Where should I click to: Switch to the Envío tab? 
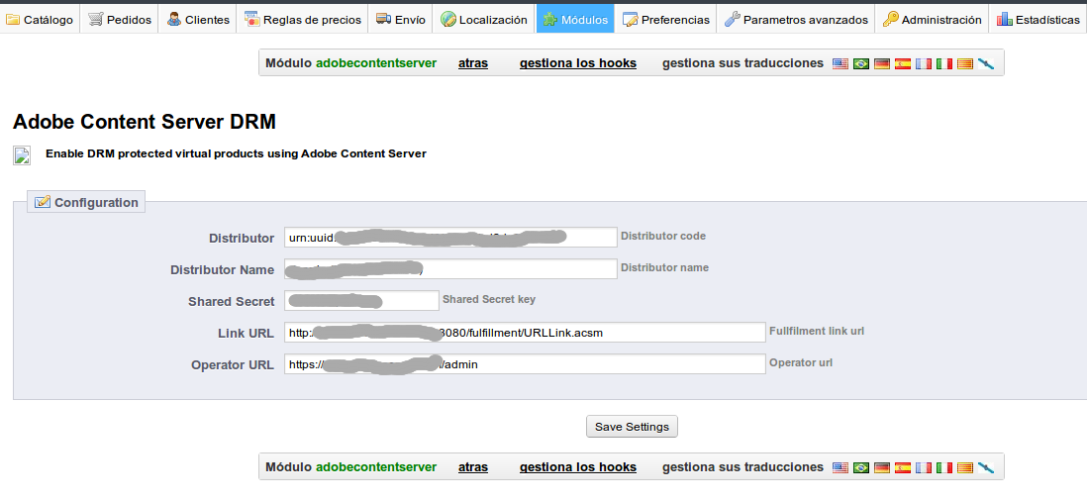pyautogui.click(x=401, y=20)
